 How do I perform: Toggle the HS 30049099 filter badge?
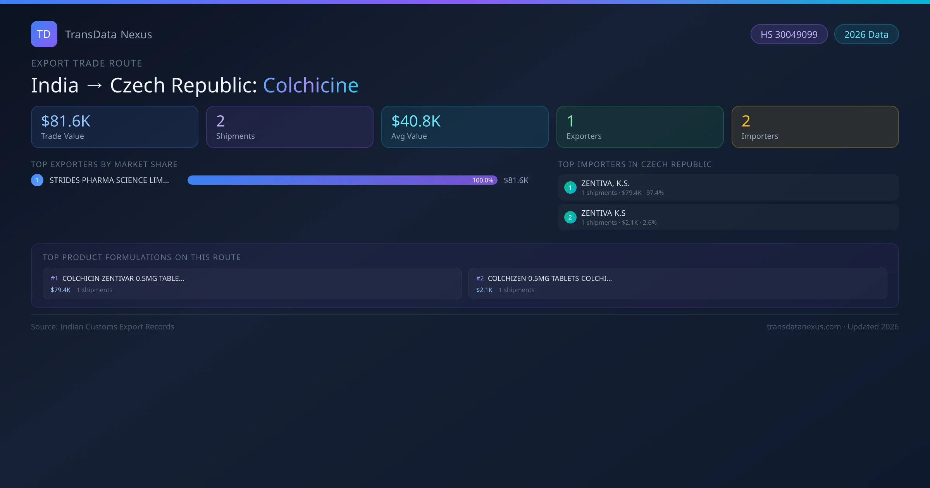(789, 34)
